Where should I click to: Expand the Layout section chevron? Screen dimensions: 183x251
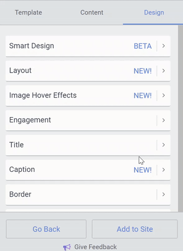click(163, 71)
